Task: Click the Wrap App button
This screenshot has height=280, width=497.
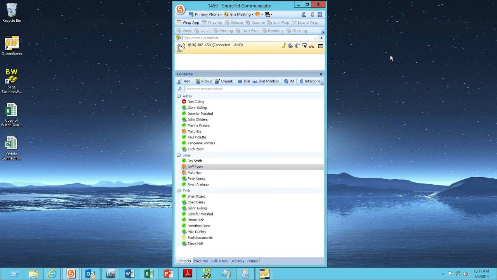Action: [188, 23]
